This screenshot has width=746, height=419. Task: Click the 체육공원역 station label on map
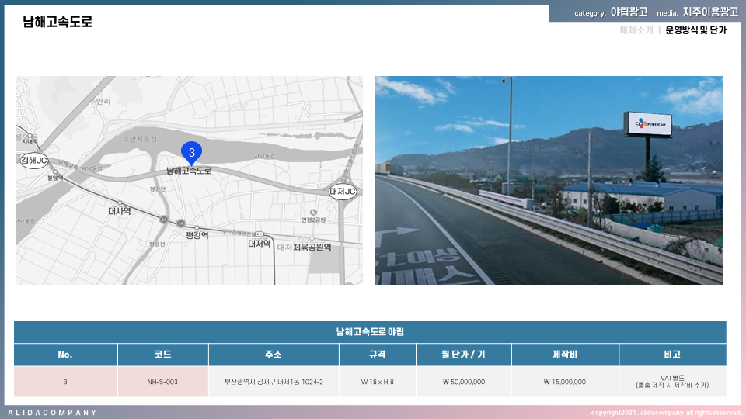pos(312,248)
